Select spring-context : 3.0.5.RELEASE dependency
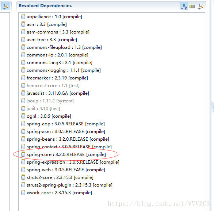214x211 pixels. [x=66, y=147]
